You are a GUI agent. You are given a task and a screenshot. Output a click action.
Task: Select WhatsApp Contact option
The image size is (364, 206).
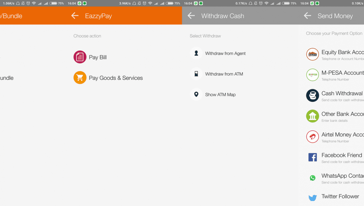click(x=335, y=178)
